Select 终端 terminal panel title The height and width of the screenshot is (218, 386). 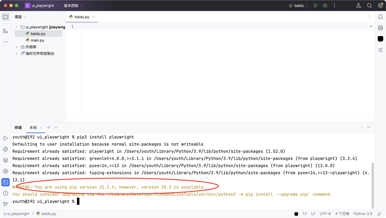tap(18, 127)
